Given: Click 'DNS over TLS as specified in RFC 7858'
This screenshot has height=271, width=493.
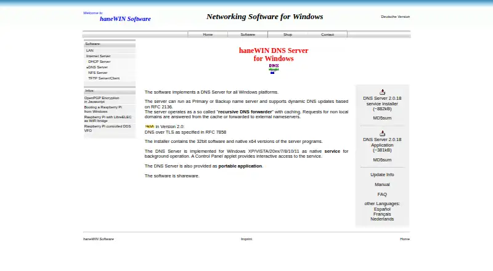Looking at the screenshot, I should coord(185,132).
